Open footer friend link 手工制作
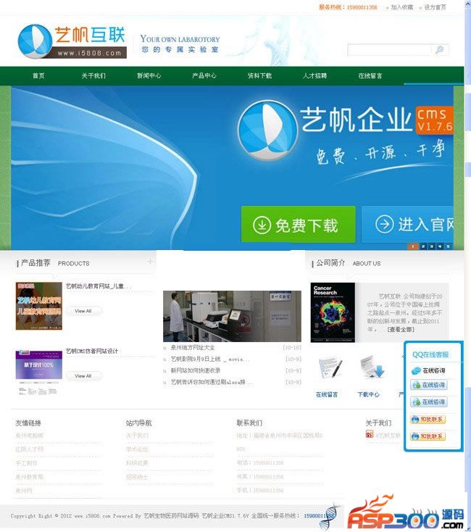 point(27,463)
